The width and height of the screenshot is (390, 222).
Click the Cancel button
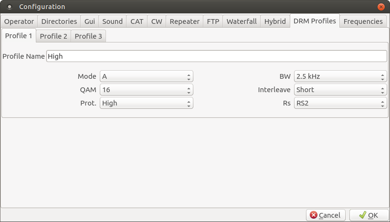click(x=326, y=215)
